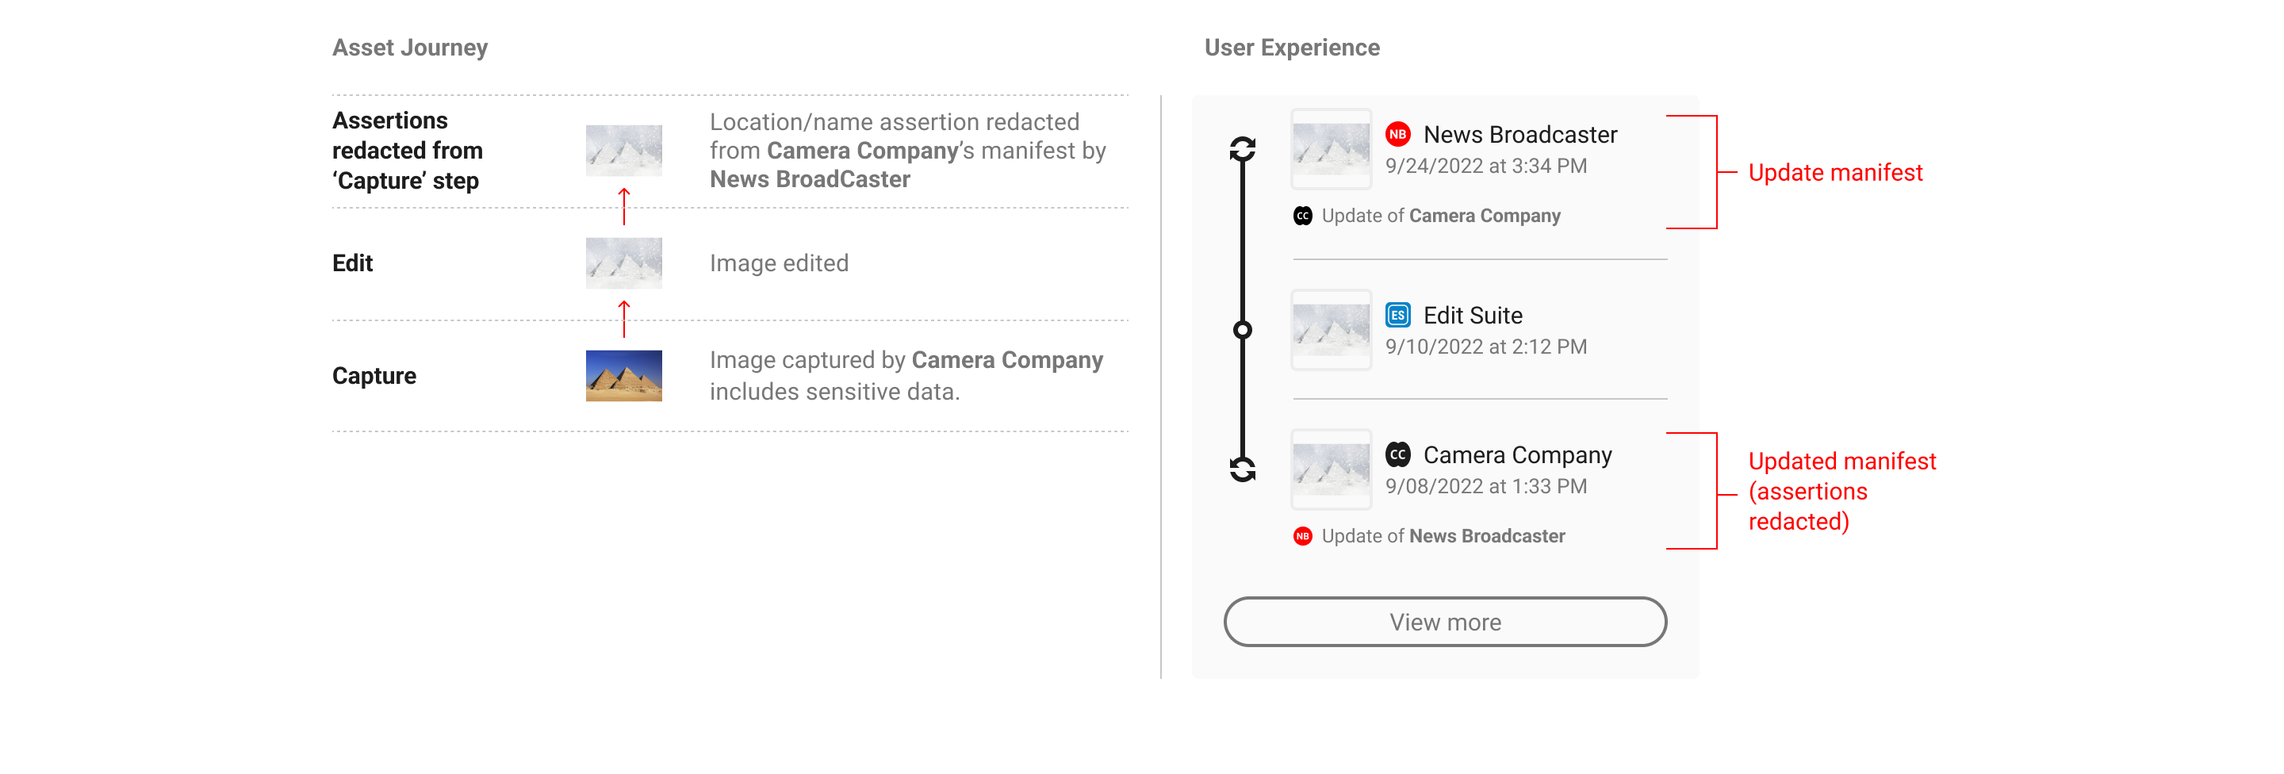Click small CC icon beside Update of Camera Company
The image size is (2284, 774).
coord(1301,216)
